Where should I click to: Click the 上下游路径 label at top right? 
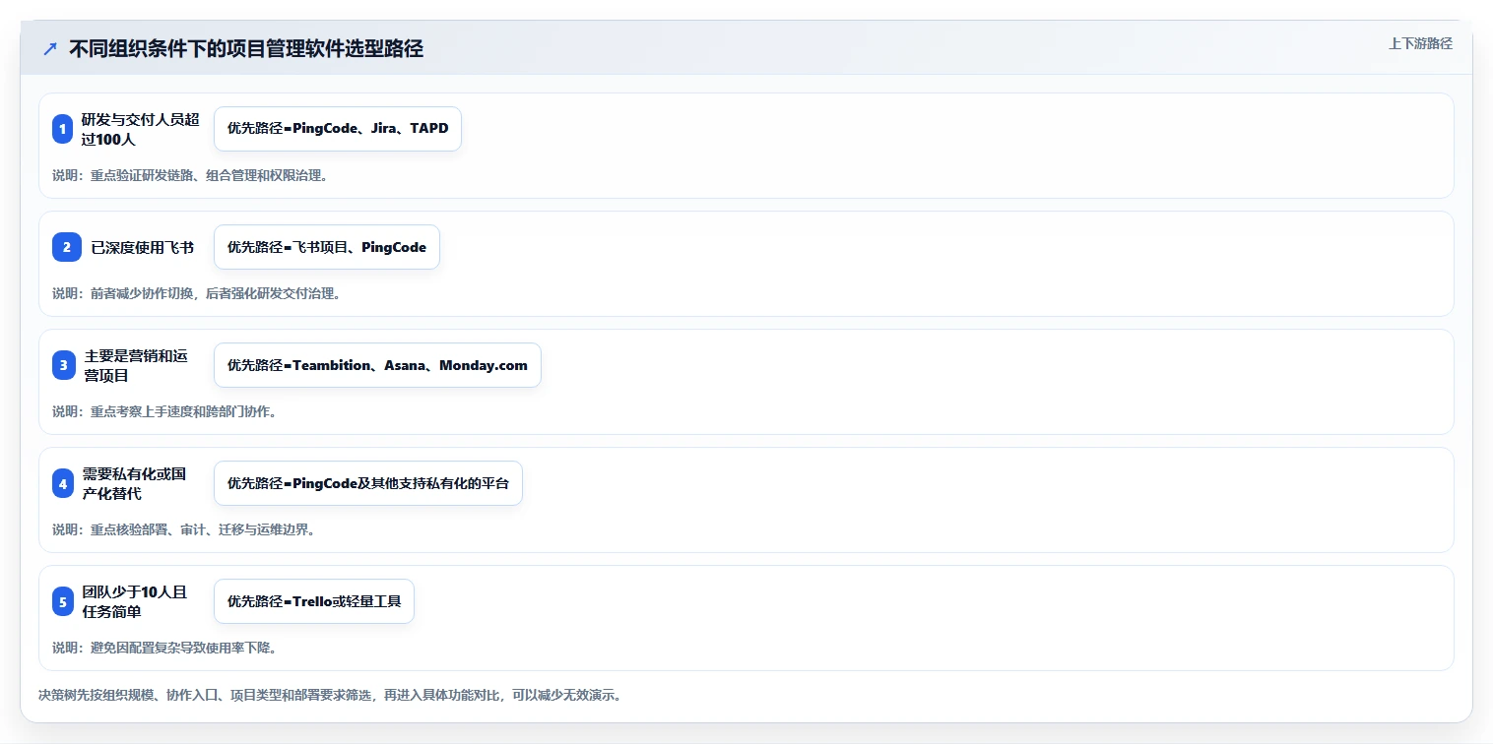point(1420,43)
